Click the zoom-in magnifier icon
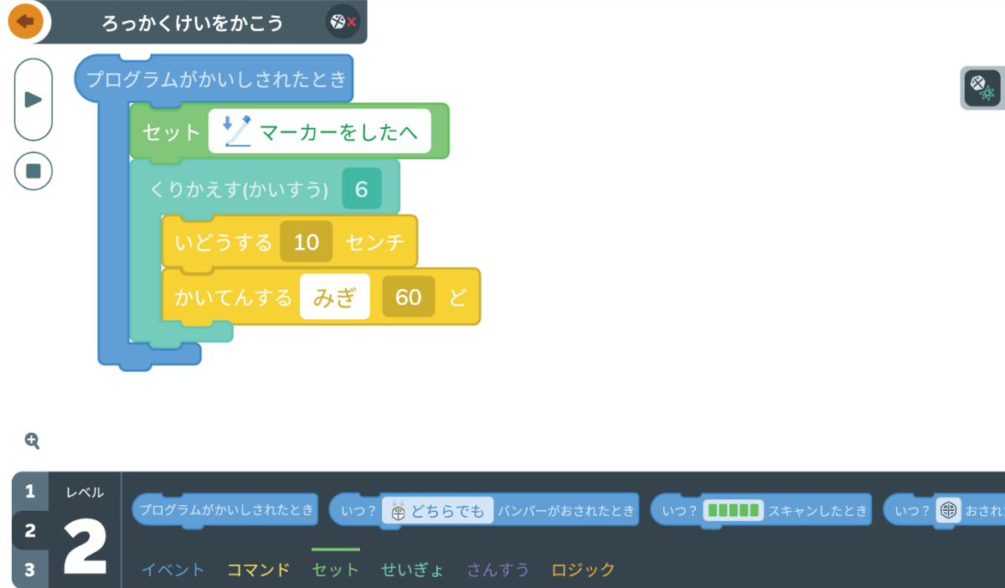Image resolution: width=1005 pixels, height=588 pixels. coord(32,441)
